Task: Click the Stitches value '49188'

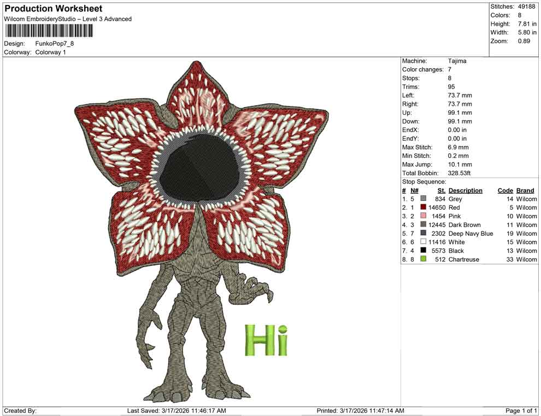Action: tap(526, 7)
